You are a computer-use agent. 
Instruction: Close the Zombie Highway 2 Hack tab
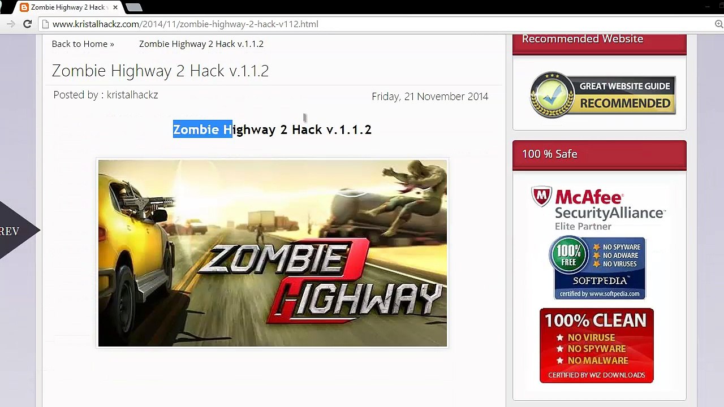pos(115,7)
